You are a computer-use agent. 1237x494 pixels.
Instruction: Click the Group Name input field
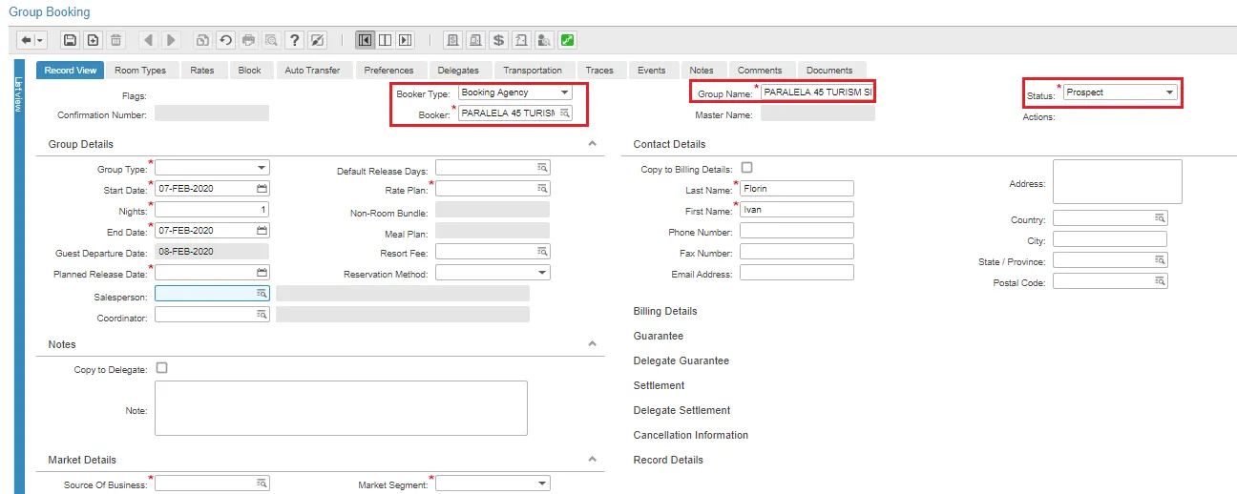point(817,93)
